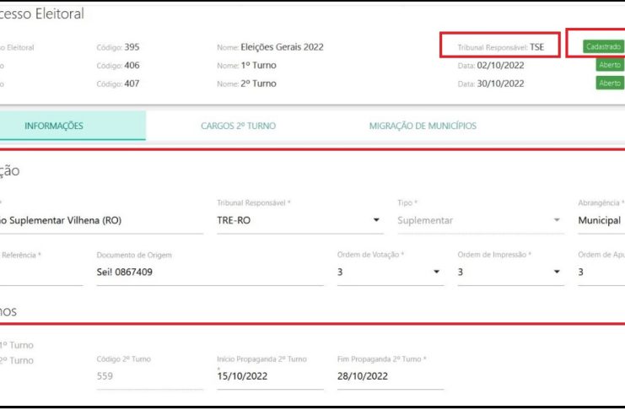The width and height of the screenshot is (625, 410).
Task: Select the MIGRAÇÃO DE MUNICÍPIOS tab
Action: pos(423,126)
